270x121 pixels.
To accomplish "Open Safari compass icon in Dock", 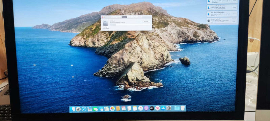I will [x=84, y=109].
